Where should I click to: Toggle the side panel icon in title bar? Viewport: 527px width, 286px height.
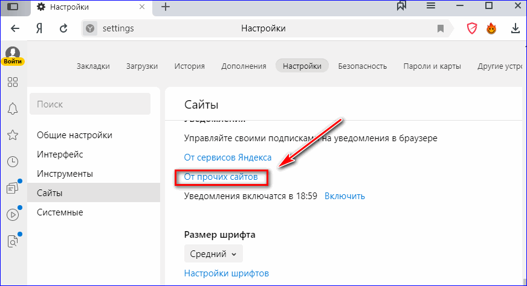point(13,7)
